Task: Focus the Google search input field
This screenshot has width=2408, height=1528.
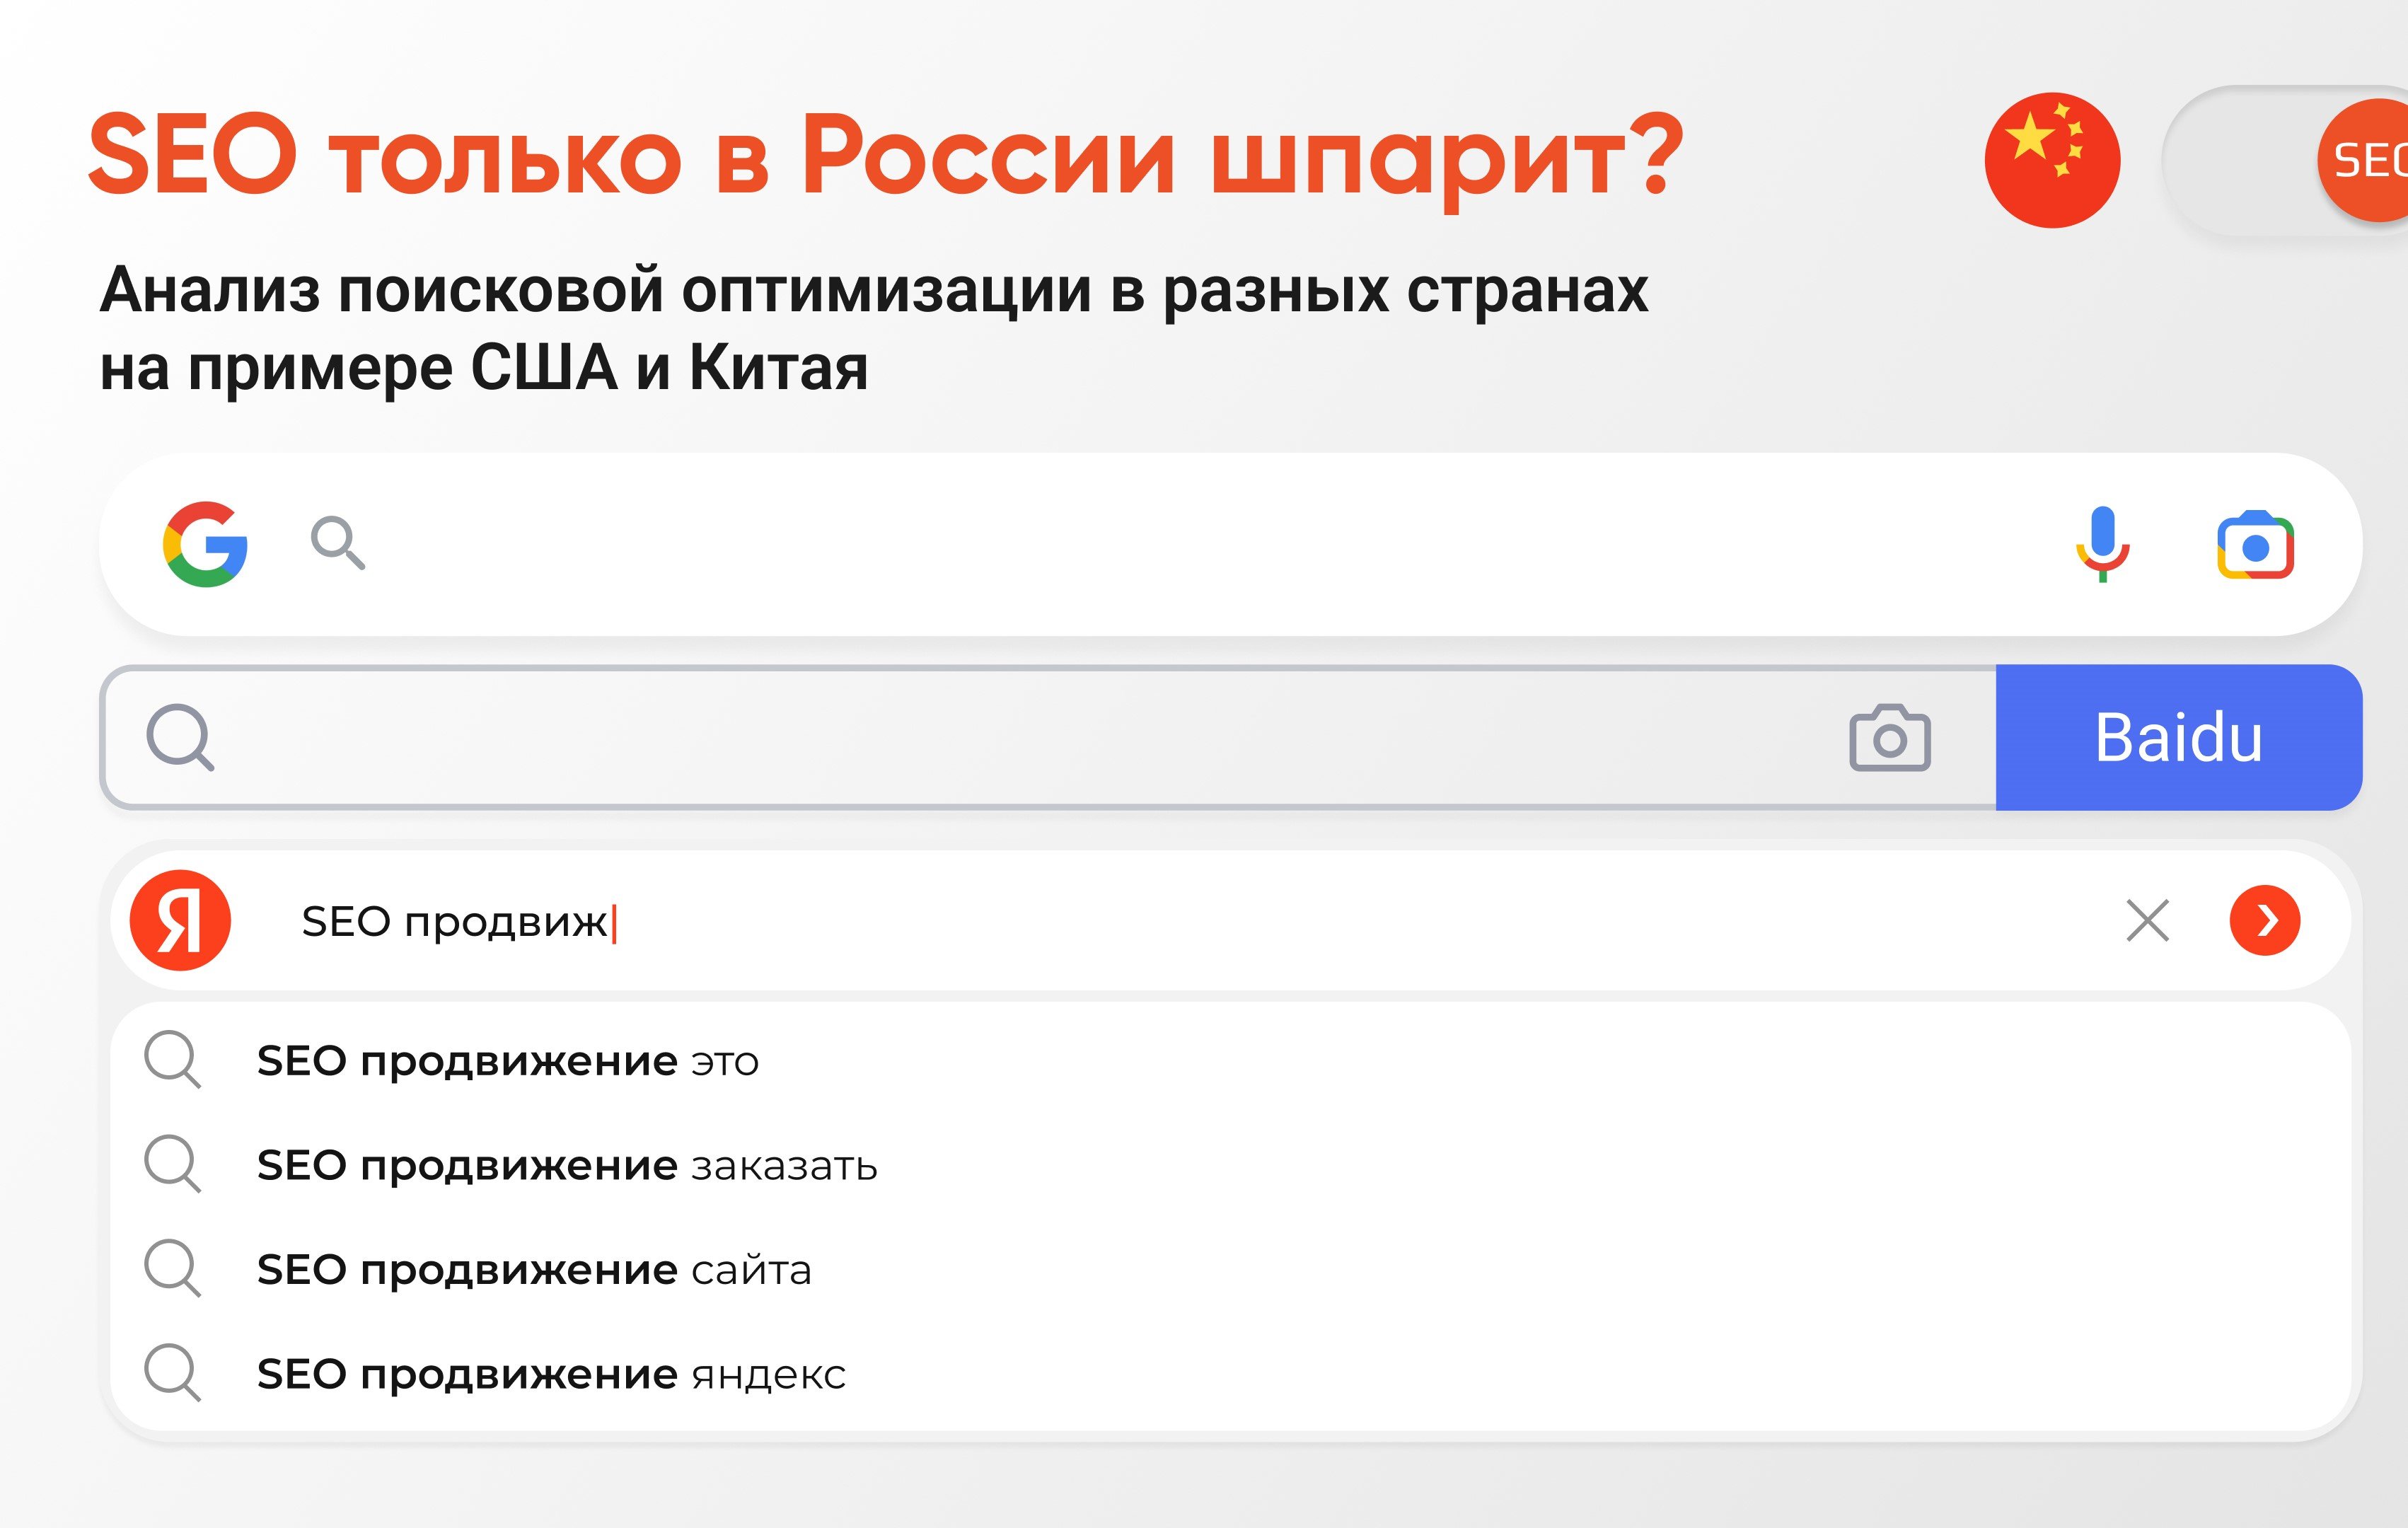Action: pos(1200,544)
